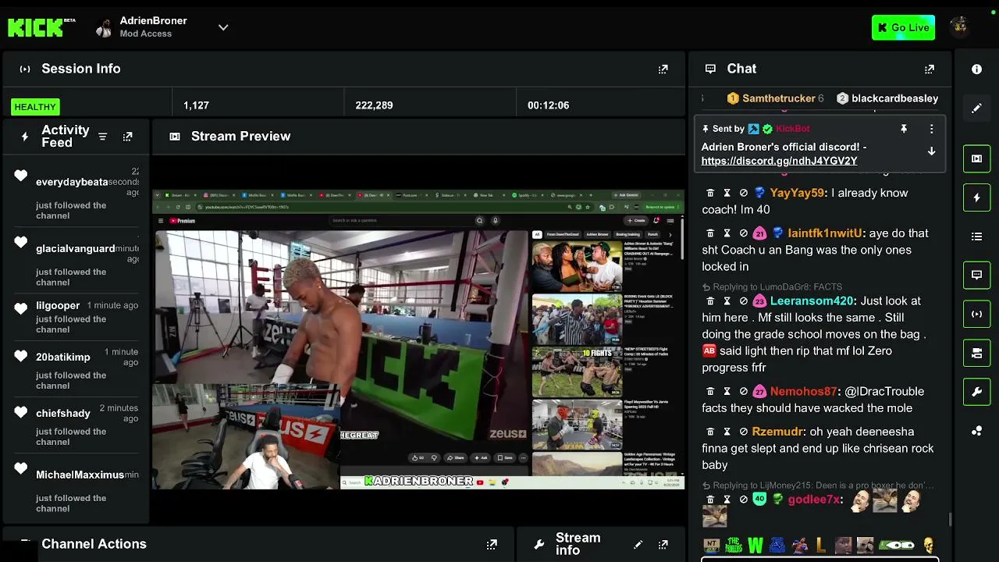Screen dimensions: 999x562
Task: Ban Rzemudr from chat
Action: point(743,432)
